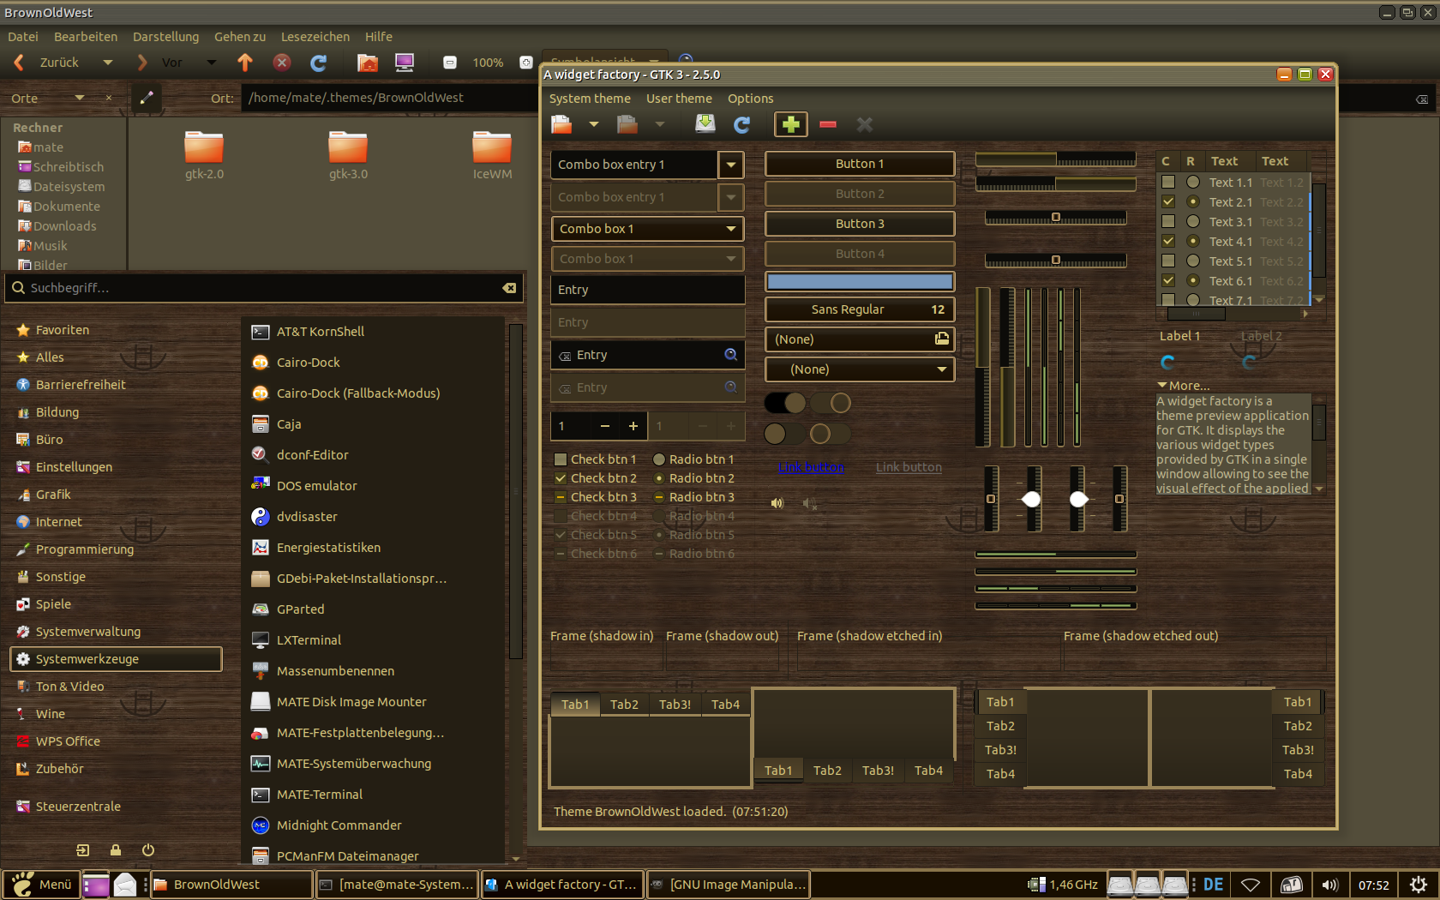Open the Zurück history dropdown arrow
The width and height of the screenshot is (1440, 900).
coord(107,63)
